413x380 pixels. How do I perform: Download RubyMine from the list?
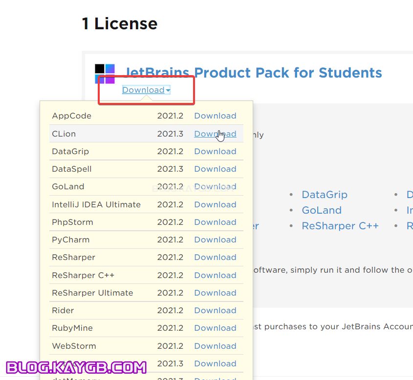[215, 328]
